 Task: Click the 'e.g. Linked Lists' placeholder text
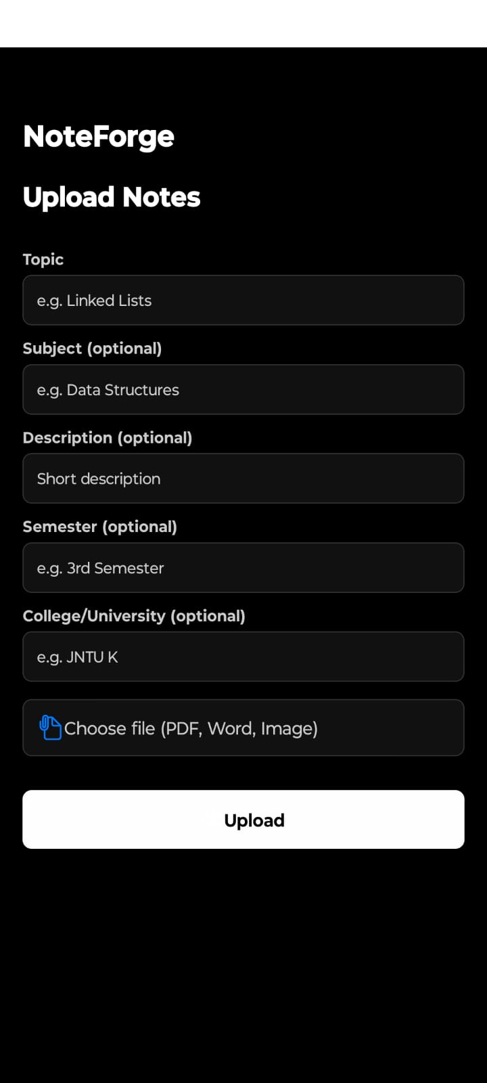point(94,301)
